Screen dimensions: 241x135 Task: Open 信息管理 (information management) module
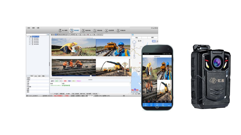point(109,30)
